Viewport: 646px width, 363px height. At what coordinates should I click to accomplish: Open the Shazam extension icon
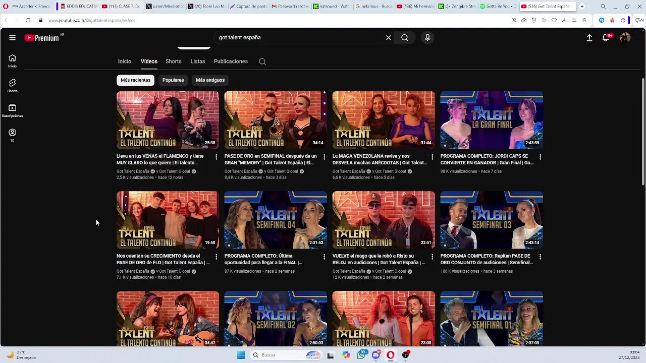point(602,20)
